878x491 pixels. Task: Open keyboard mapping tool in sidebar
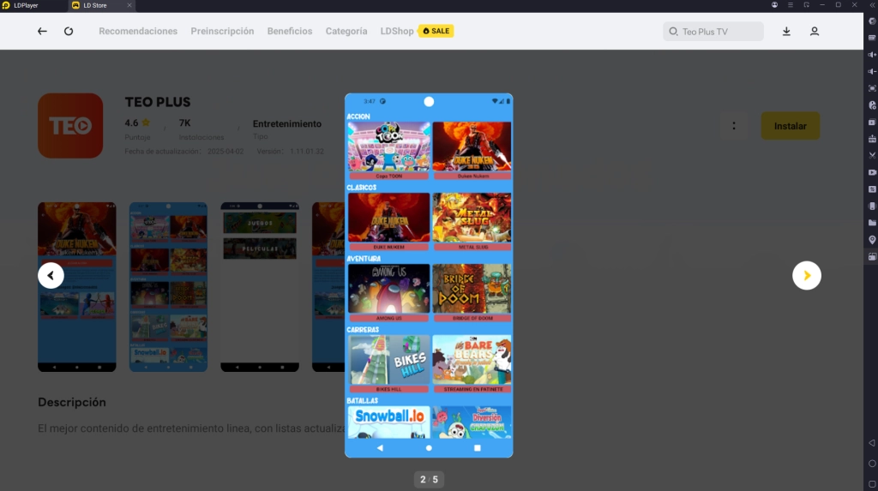pyautogui.click(x=872, y=38)
